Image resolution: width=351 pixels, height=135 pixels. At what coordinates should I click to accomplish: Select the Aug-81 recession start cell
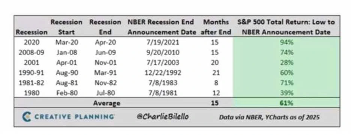(66, 83)
